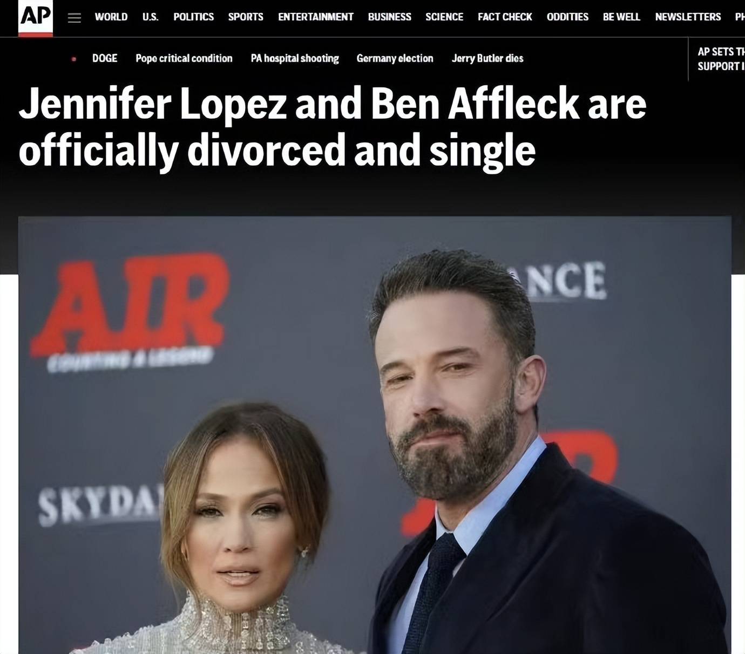Open the Newsletters page
Viewport: 745px width, 654px height.
[688, 17]
